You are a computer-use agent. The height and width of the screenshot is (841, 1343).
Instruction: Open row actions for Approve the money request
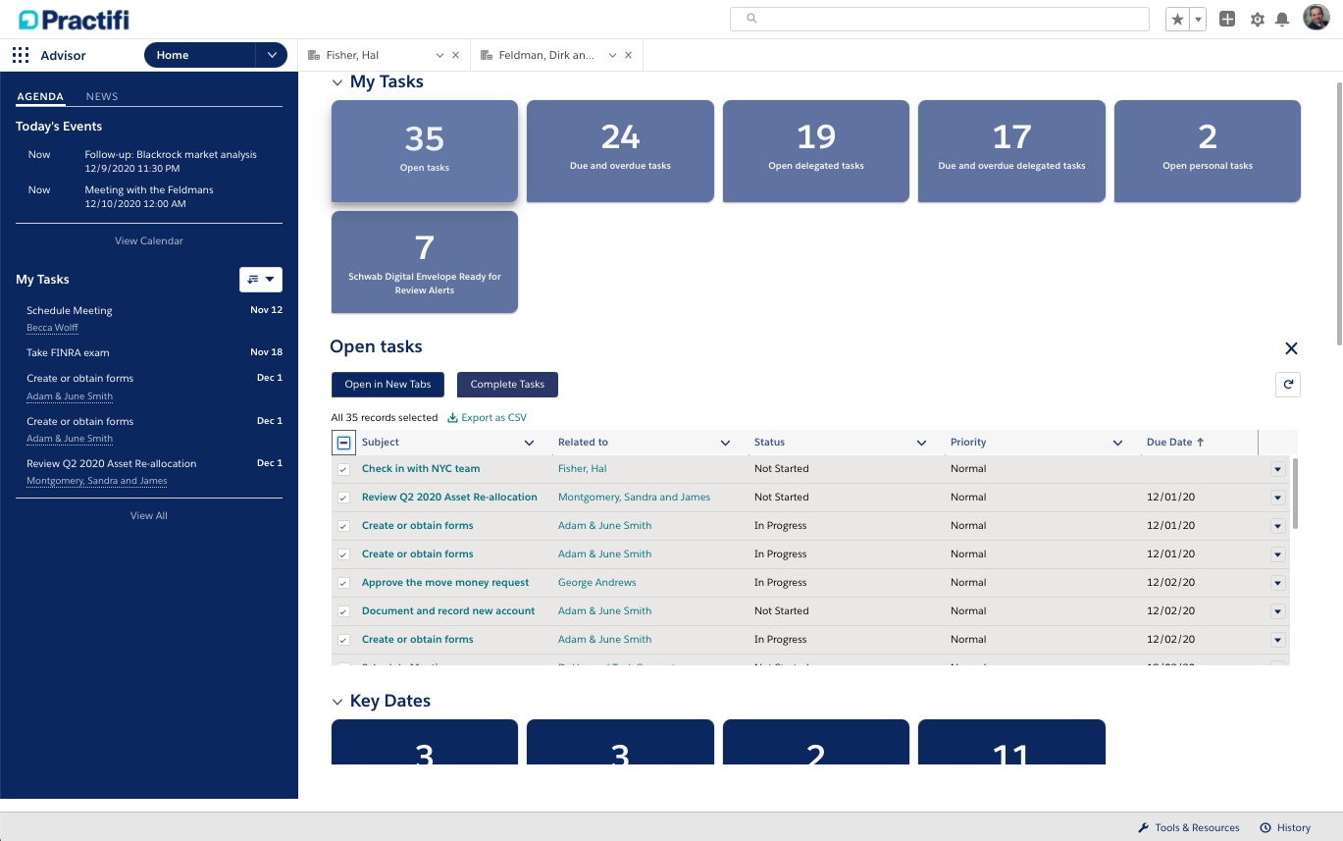[x=1277, y=583]
